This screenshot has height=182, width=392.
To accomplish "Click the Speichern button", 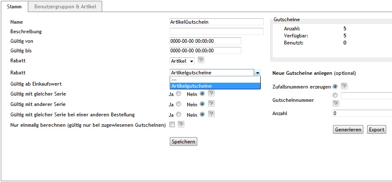I will click(183, 142).
